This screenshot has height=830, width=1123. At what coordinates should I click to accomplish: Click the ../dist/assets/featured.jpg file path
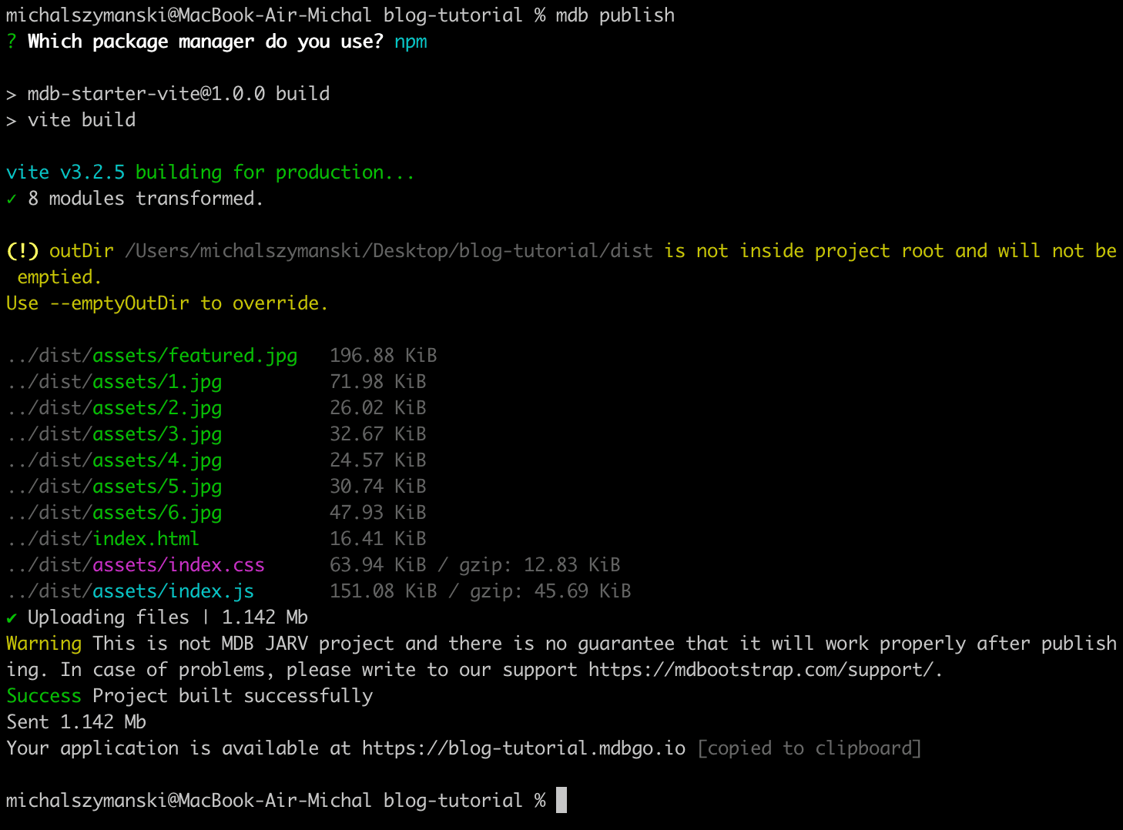(x=153, y=356)
